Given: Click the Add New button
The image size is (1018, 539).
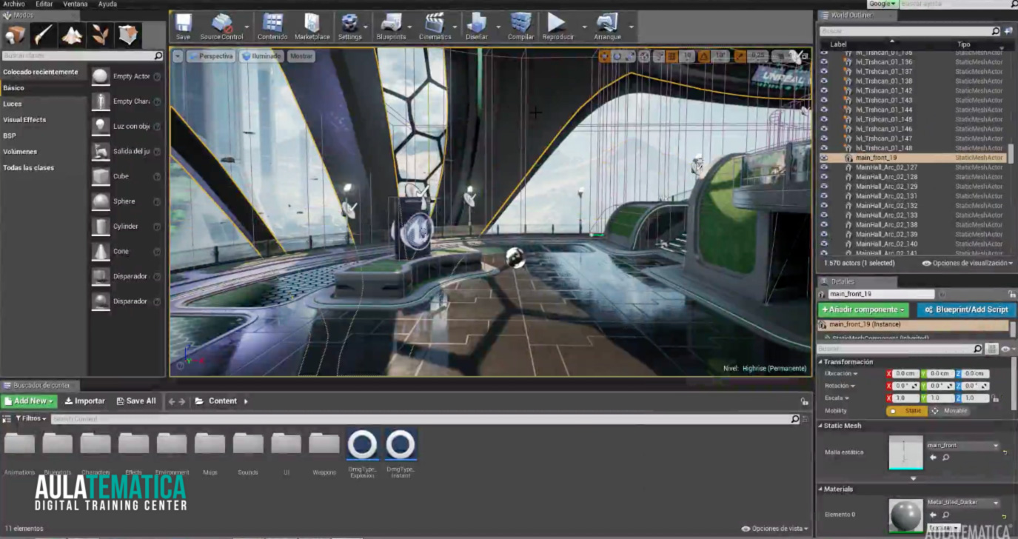Looking at the screenshot, I should pos(29,401).
